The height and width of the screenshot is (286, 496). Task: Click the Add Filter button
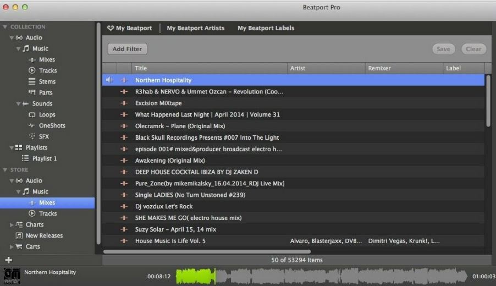(x=127, y=49)
